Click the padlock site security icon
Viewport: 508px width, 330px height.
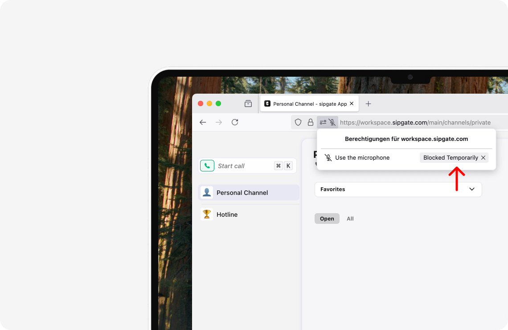311,122
